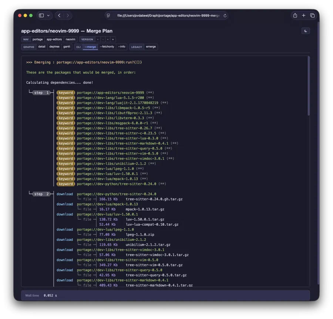Click file name tree-sitter-vimdoc-3.0.1.tar.gz

click(x=157, y=255)
